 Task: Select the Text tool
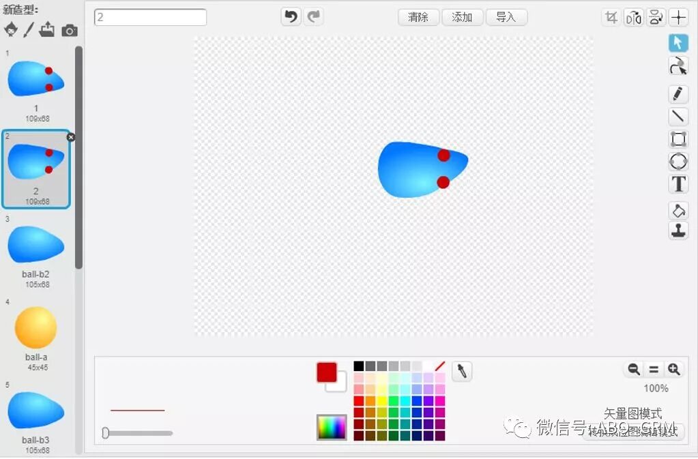[678, 184]
